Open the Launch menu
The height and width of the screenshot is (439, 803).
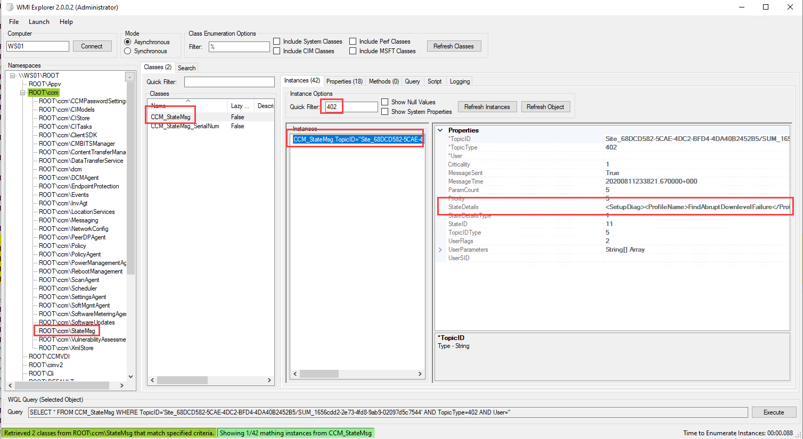point(39,22)
